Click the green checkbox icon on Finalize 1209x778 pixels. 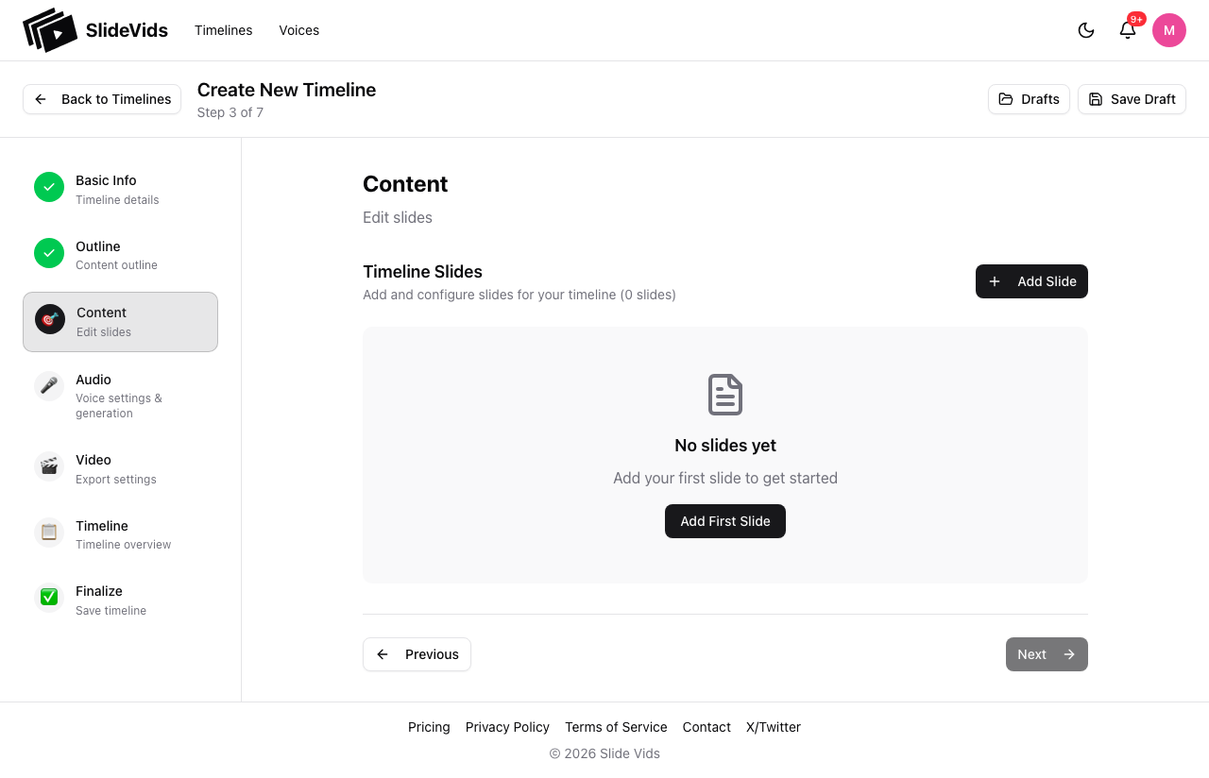point(49,597)
